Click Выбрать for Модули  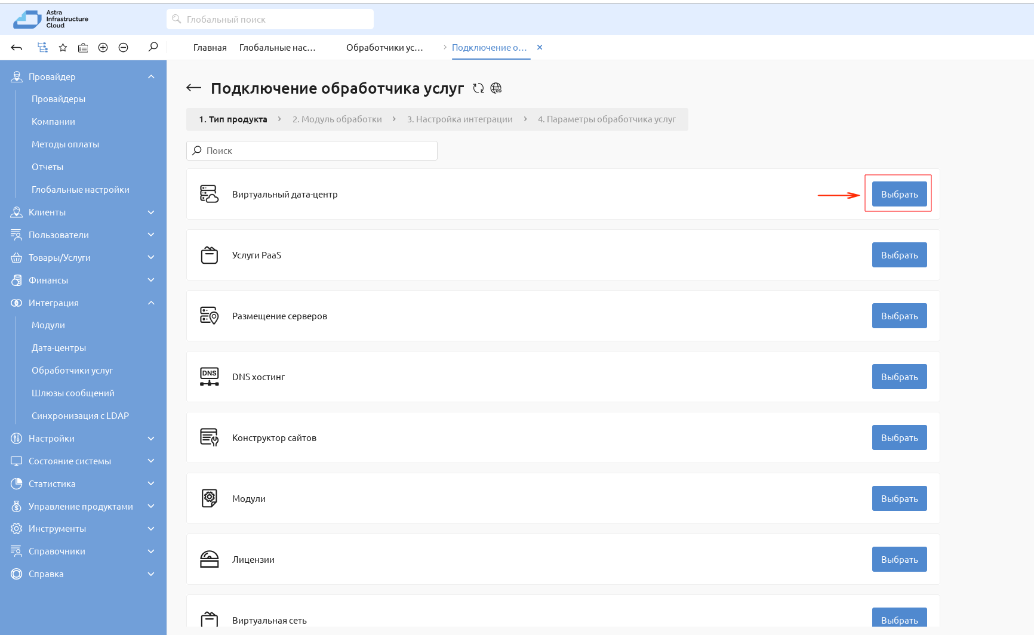click(900, 498)
